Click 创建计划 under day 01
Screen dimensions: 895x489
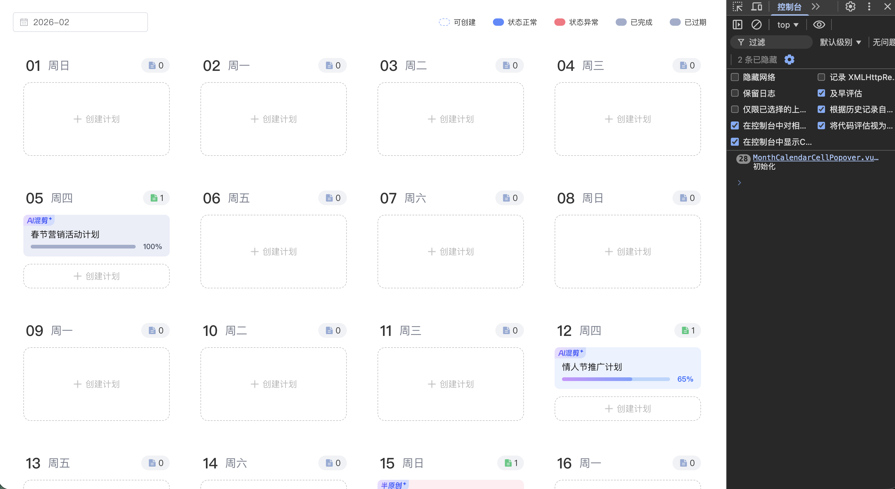coord(97,119)
